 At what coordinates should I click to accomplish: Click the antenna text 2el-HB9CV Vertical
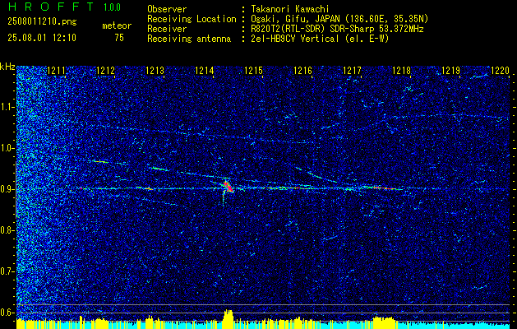click(295, 39)
